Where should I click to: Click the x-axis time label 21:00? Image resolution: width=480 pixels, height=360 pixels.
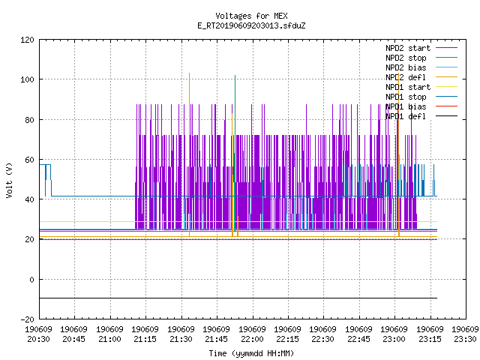[x=109, y=339]
